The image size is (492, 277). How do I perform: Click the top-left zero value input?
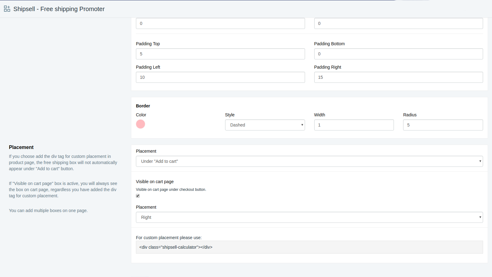coord(220,23)
